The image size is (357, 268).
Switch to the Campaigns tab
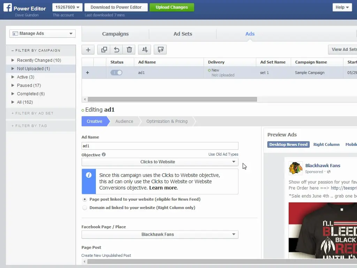pos(115,34)
